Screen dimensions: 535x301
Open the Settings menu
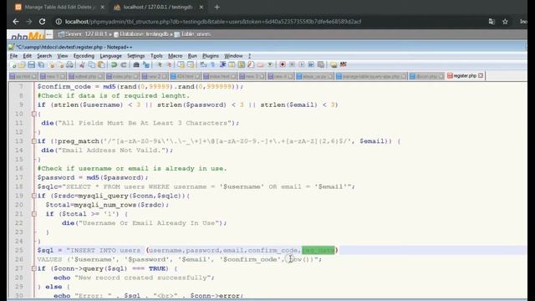point(135,56)
